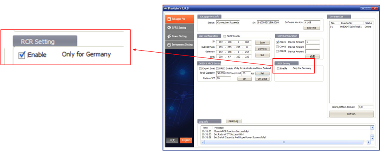The image size is (382, 153).
Task: Click the Get Data button
Action: (262, 79)
